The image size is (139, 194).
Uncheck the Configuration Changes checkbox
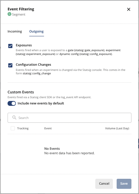(x=10, y=65)
